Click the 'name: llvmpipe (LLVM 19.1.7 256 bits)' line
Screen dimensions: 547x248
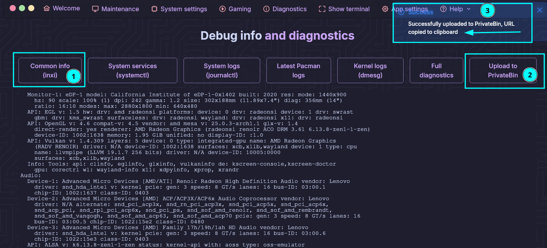[x=157, y=152]
